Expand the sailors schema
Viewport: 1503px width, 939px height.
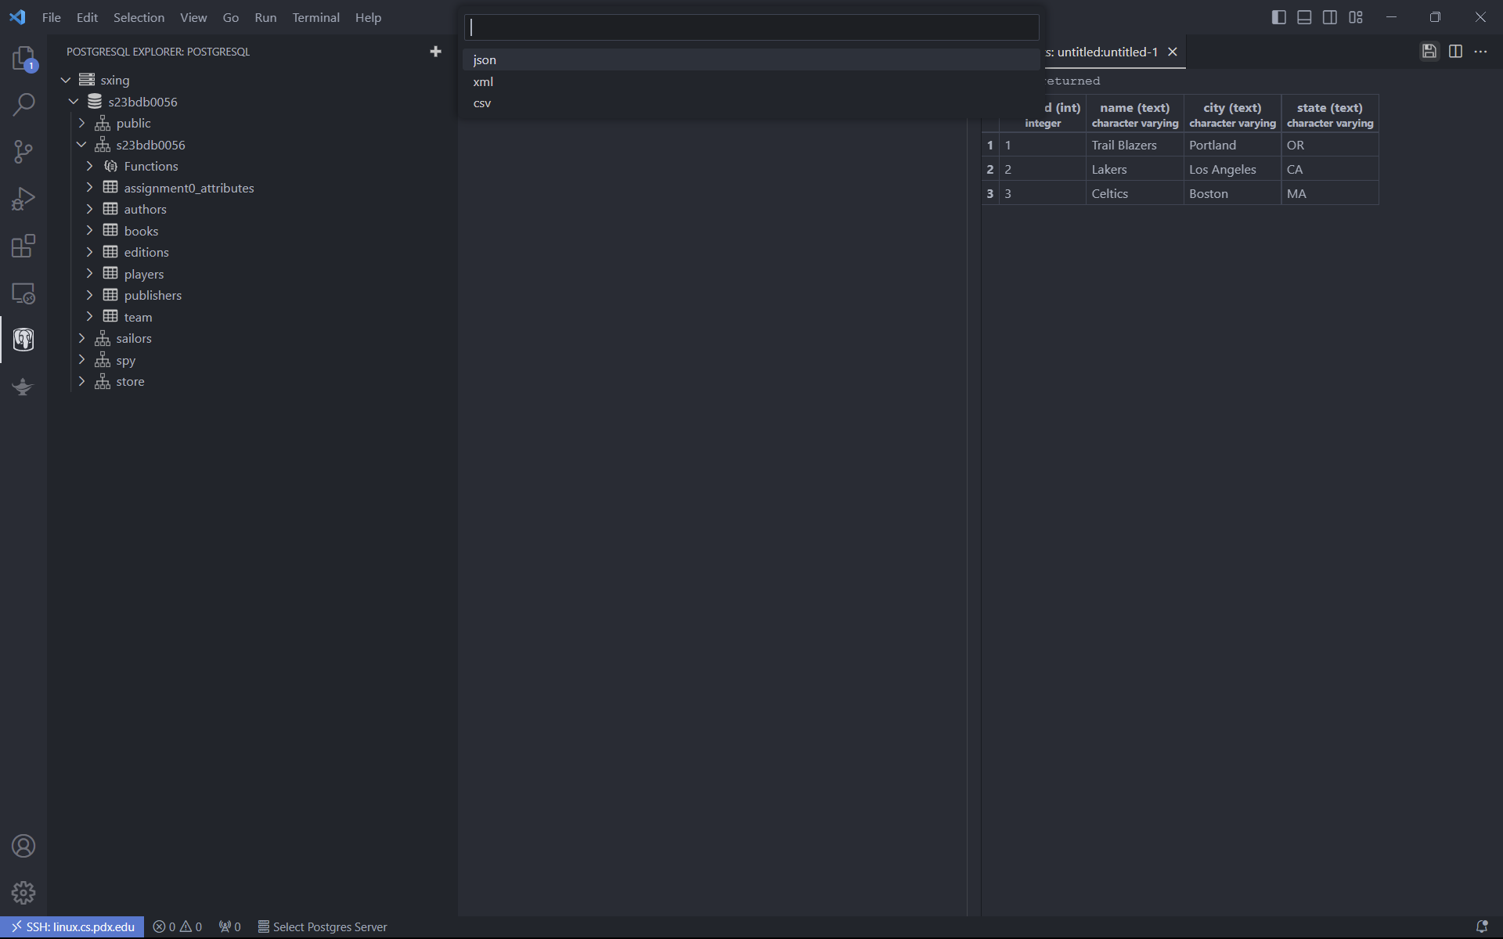click(x=81, y=338)
